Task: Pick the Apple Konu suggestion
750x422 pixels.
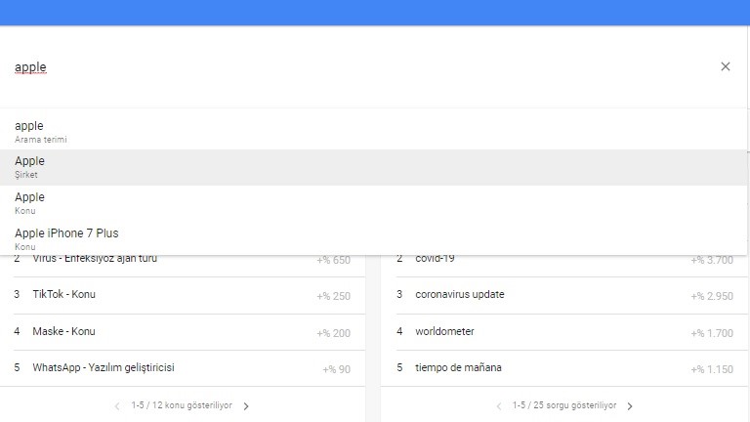Action: coord(29,202)
